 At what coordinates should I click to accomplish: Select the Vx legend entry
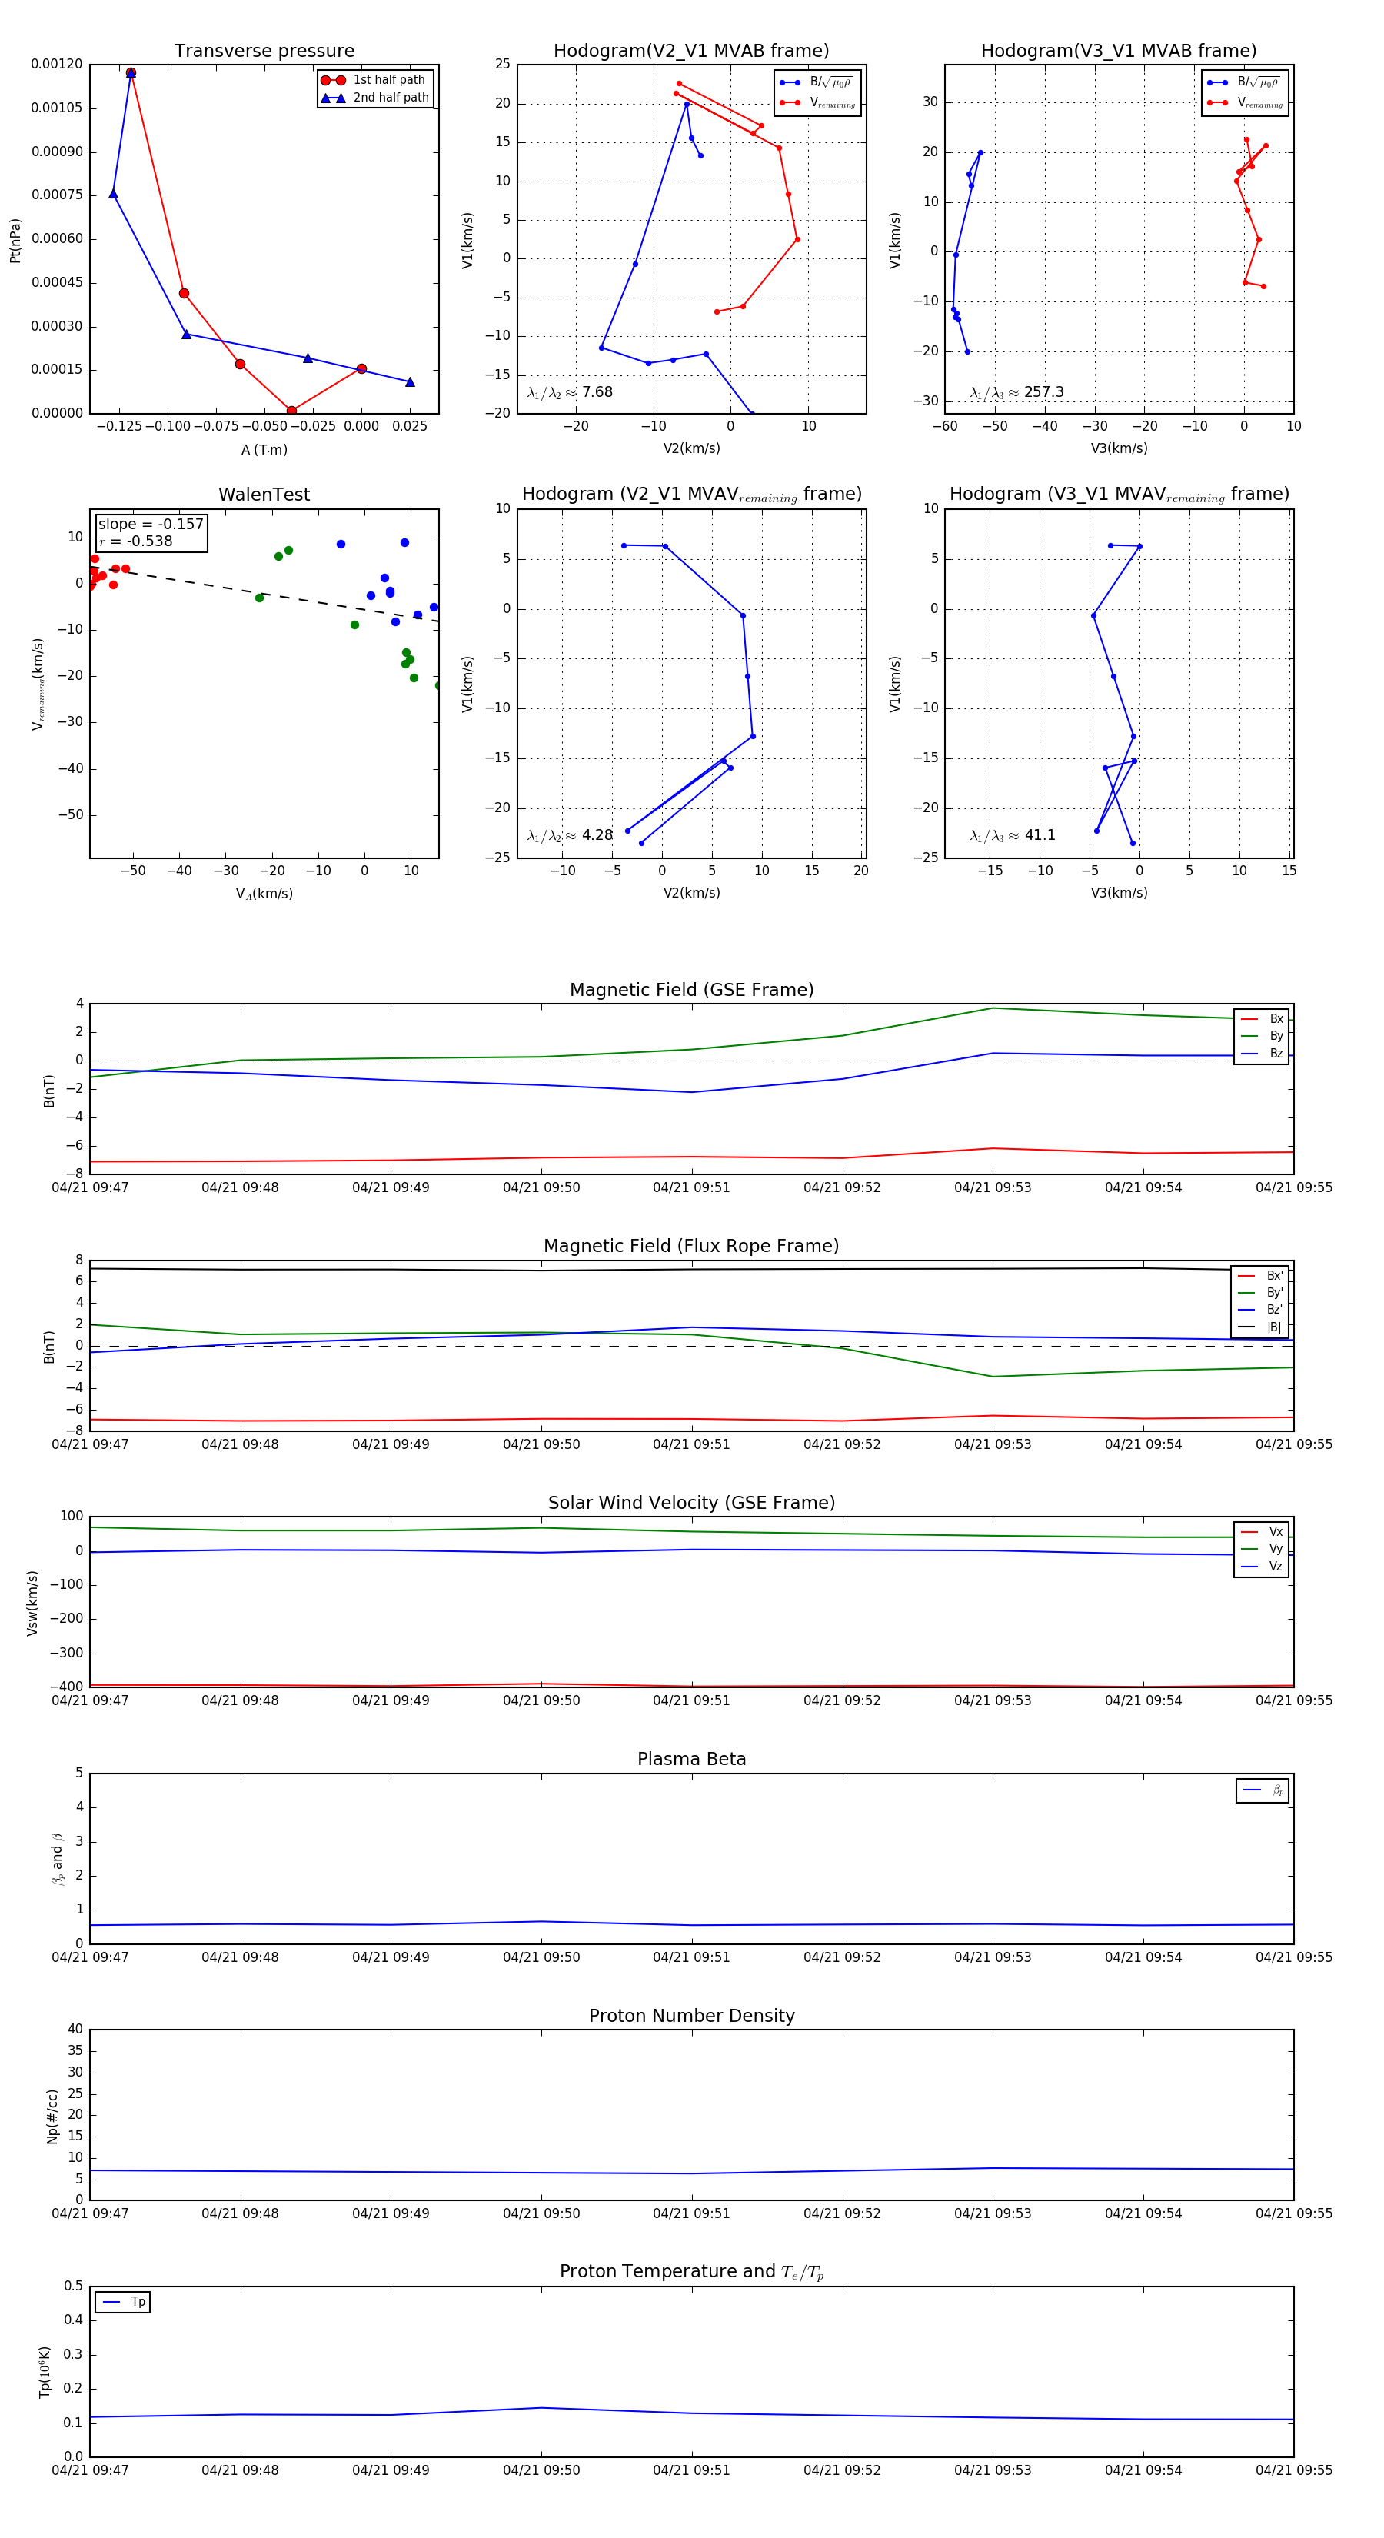coord(1262,1532)
